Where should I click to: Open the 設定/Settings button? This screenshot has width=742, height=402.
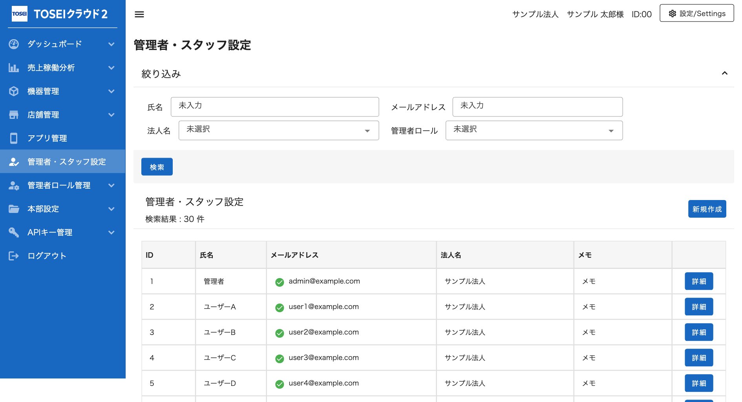click(697, 13)
